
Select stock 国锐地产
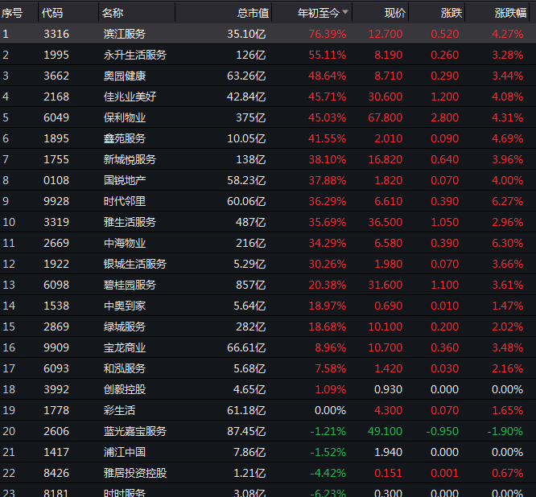coord(125,180)
